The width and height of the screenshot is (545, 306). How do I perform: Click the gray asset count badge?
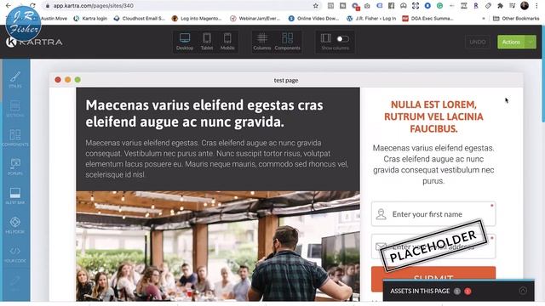click(457, 291)
